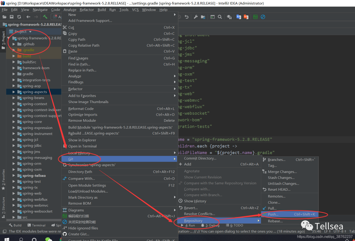Click the Search Everywhere magnifier icon
355x241 pixels.
(220, 17)
